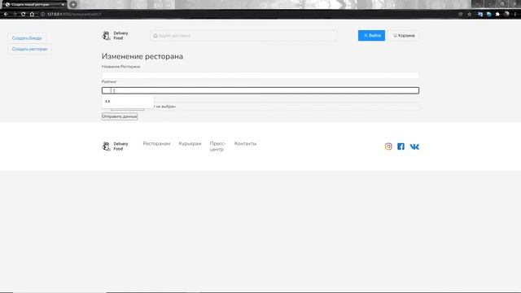This screenshot has height=293, width=521.
Task: Choose the 4.8 autocomplete suggestion
Action: click(x=128, y=101)
